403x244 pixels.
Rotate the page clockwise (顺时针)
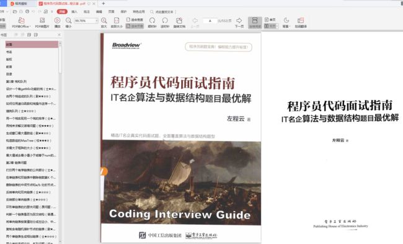(152, 22)
